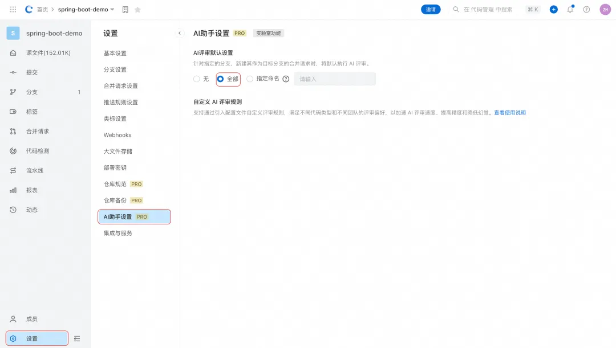Click the Codeup logo icon
Image resolution: width=616 pixels, height=348 pixels.
[x=29, y=10]
